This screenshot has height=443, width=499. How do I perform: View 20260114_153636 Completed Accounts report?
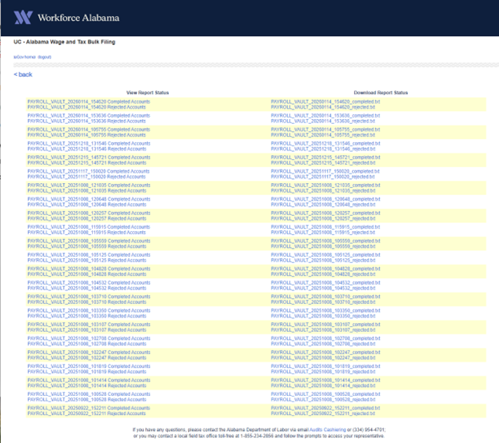point(89,115)
